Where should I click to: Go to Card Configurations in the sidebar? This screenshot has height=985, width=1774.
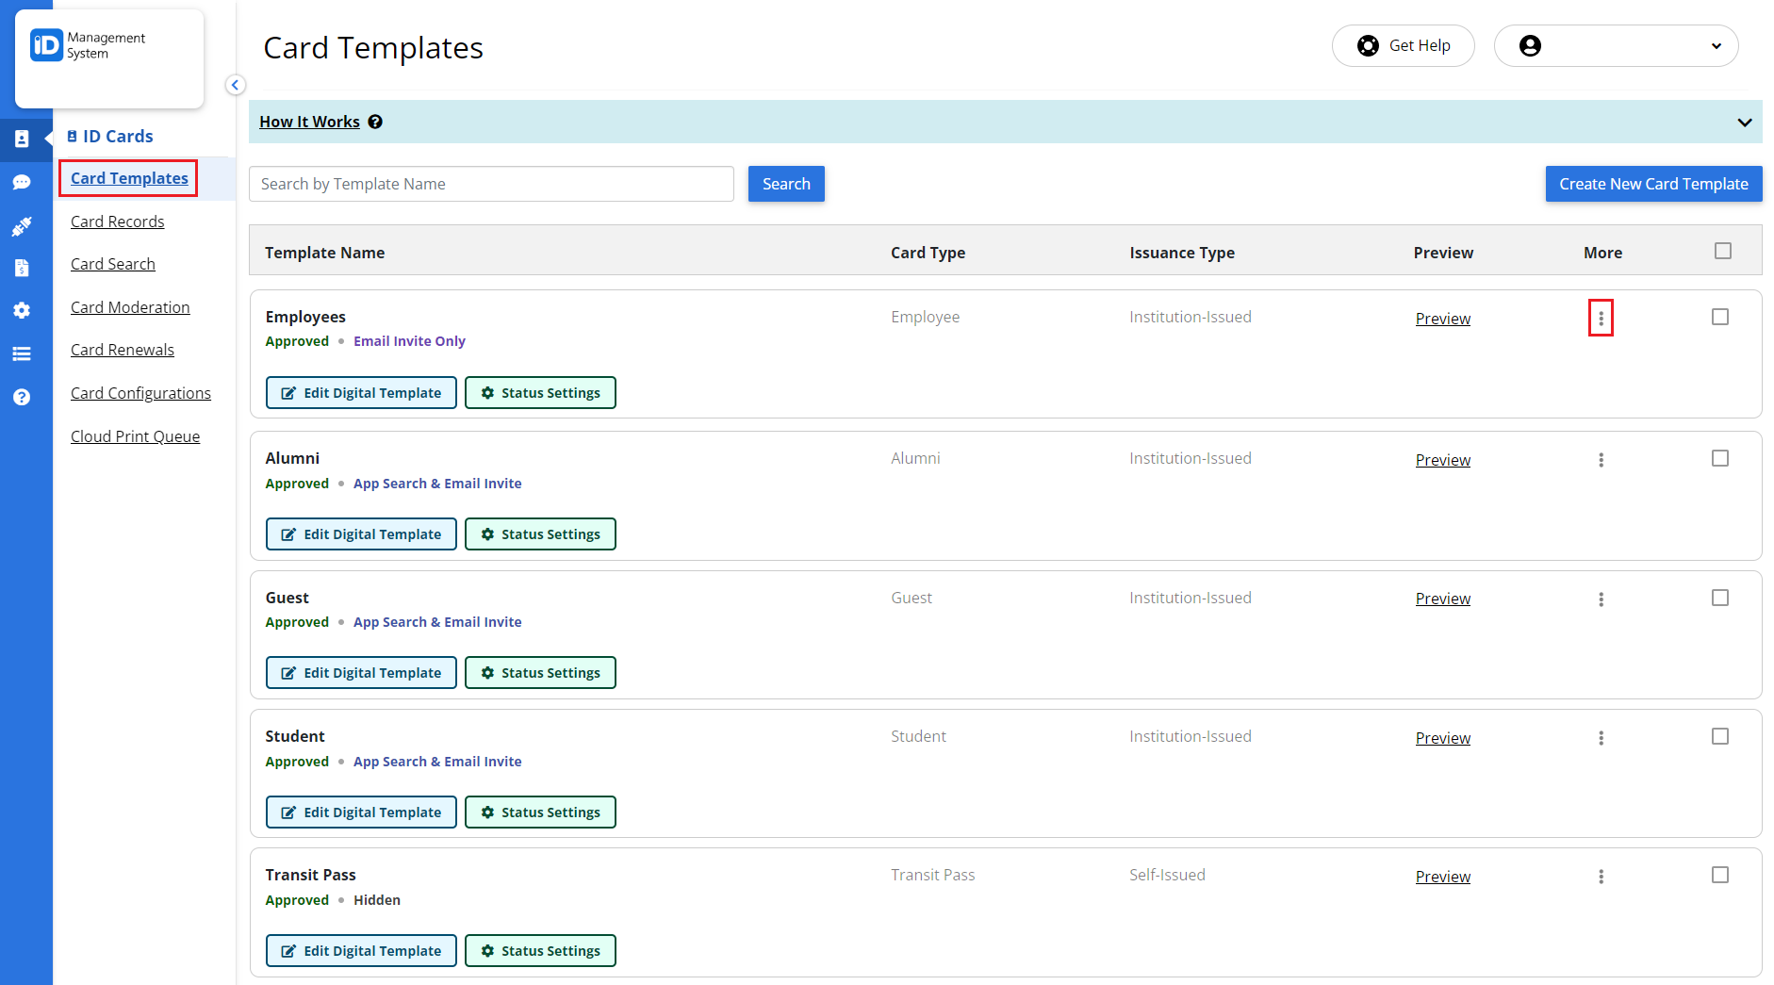click(x=140, y=393)
